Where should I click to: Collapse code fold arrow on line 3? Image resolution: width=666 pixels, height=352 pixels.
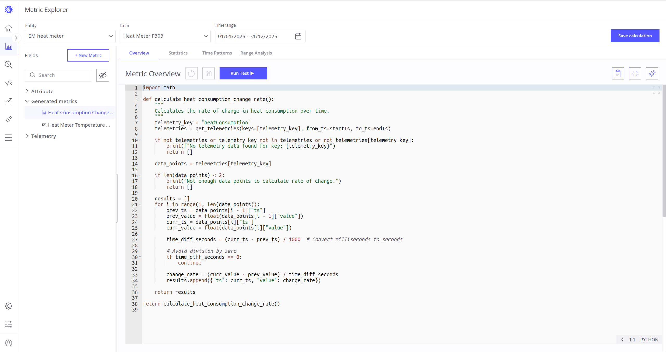click(140, 99)
